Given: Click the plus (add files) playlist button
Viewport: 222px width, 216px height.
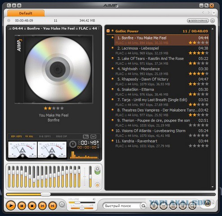Looking at the screenshot, I should click(154, 206).
